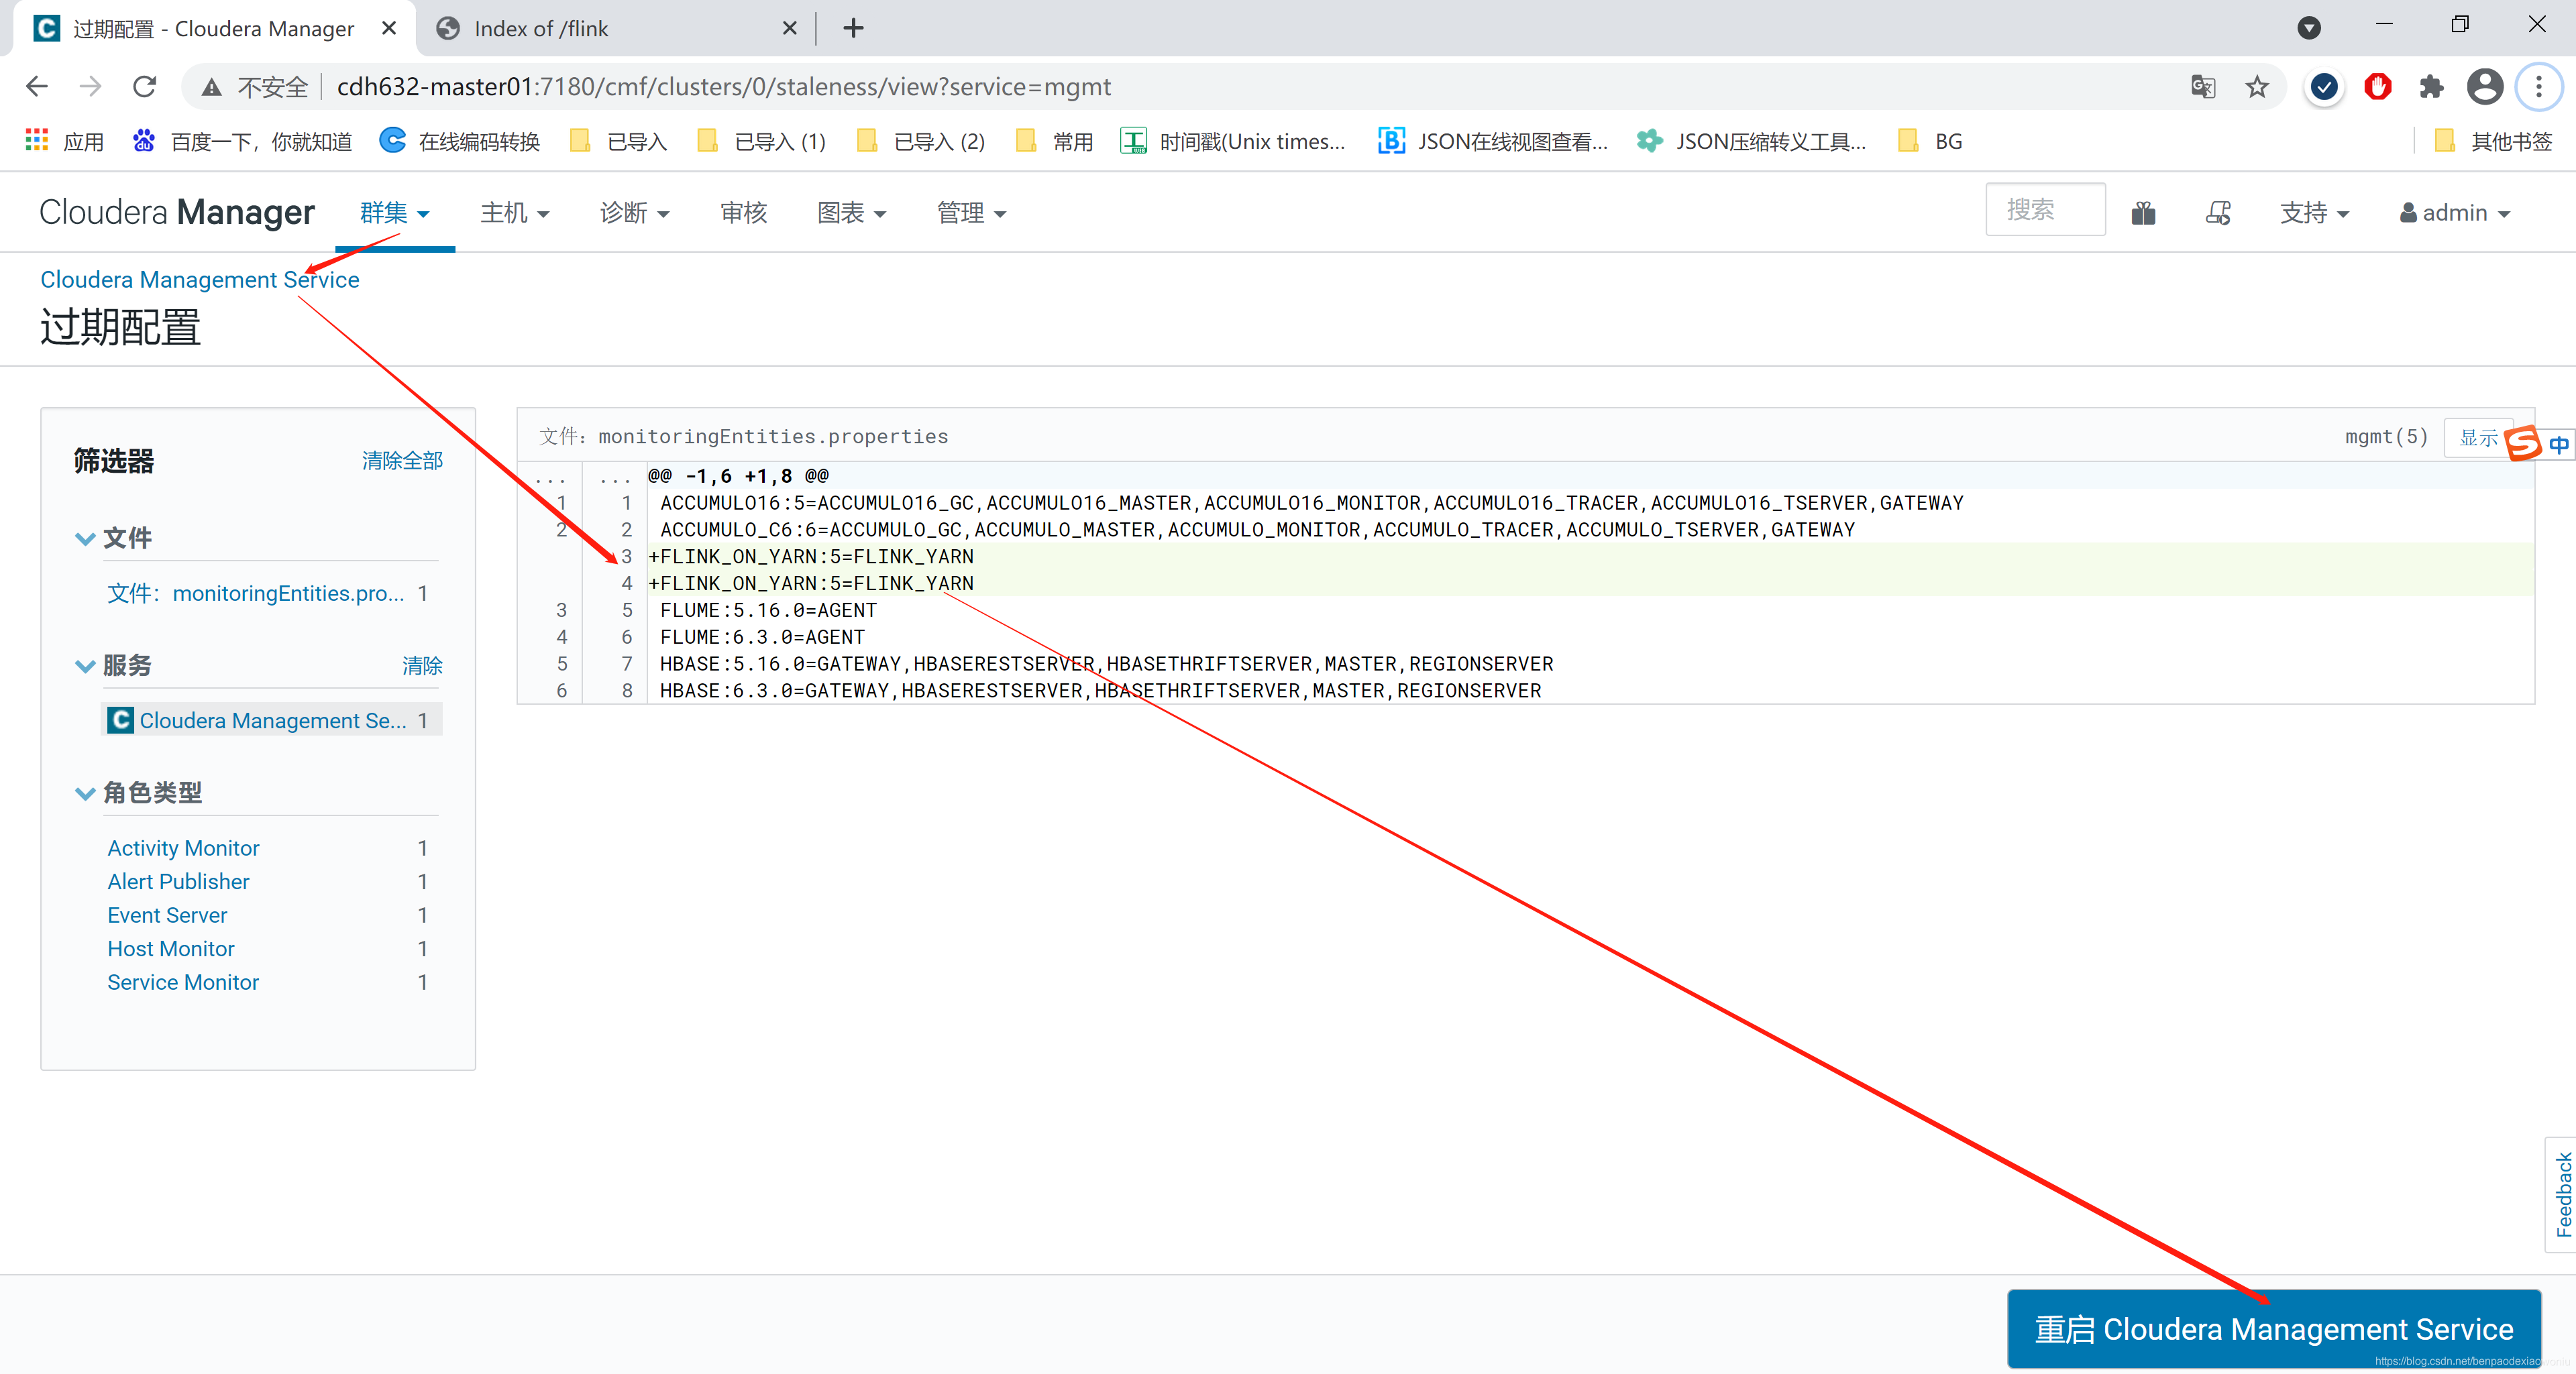Open the admin user dropdown
This screenshot has height=1374, width=2576.
click(2455, 213)
